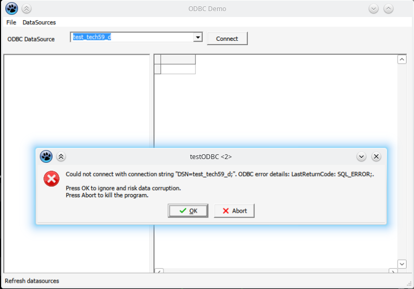Click OK to ignore the error

coord(188,211)
